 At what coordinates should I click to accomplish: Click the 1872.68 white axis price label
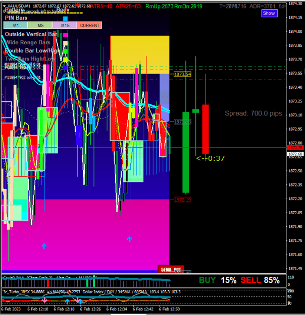[295, 154]
